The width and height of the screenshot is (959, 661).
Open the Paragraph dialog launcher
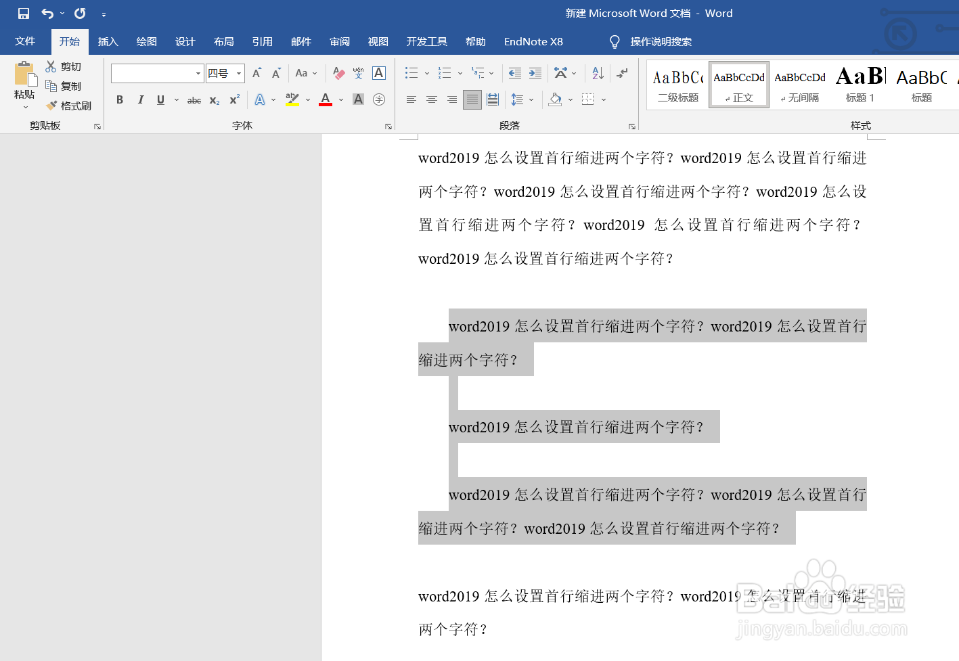[x=632, y=127]
